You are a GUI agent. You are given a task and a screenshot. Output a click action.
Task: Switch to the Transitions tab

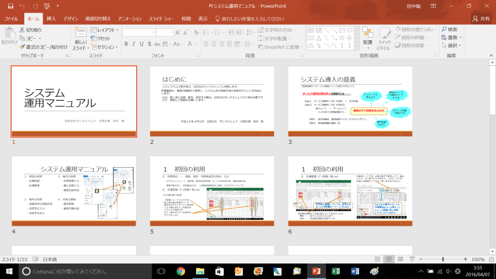tap(98, 19)
